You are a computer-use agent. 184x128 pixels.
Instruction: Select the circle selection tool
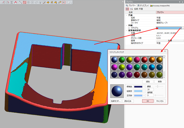[29, 2]
